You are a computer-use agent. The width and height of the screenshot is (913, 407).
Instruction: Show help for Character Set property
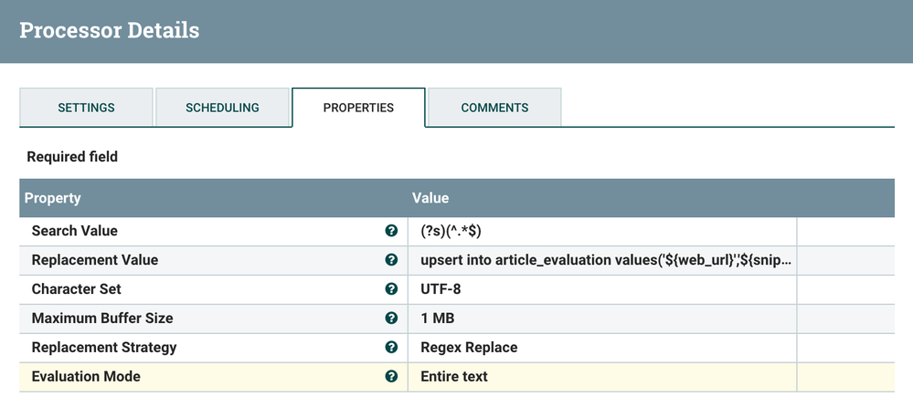(x=391, y=289)
